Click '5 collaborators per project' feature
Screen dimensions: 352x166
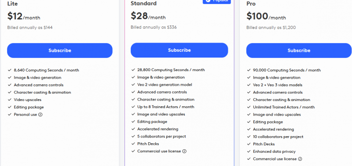click(x=161, y=137)
